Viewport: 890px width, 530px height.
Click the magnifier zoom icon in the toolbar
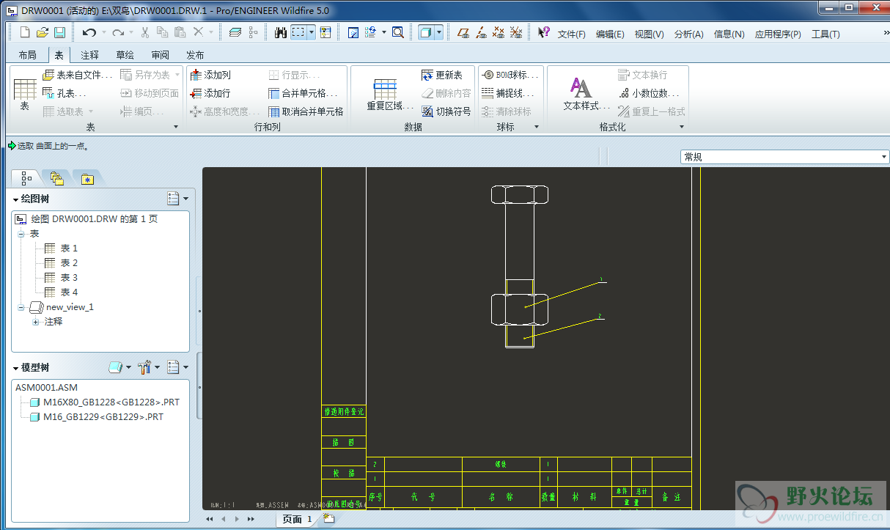(x=398, y=32)
